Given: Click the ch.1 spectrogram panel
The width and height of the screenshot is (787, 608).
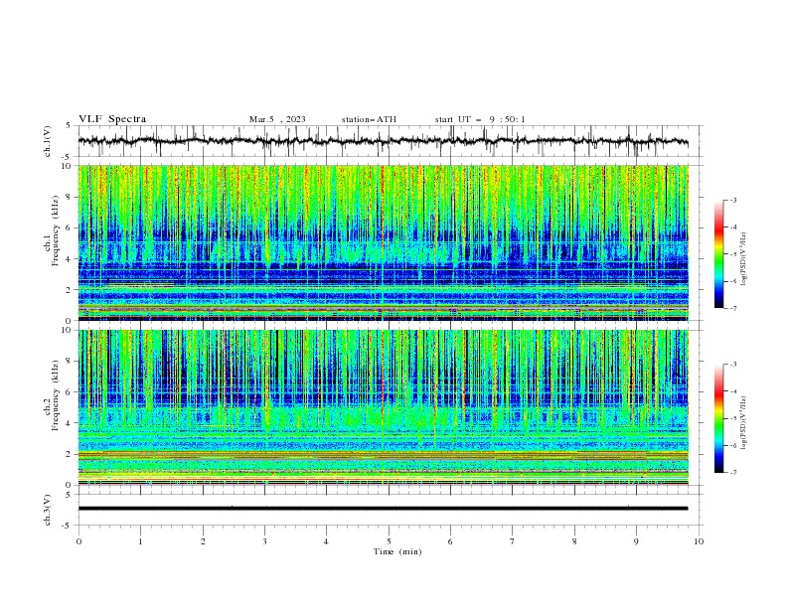Looking at the screenshot, I should [384, 242].
